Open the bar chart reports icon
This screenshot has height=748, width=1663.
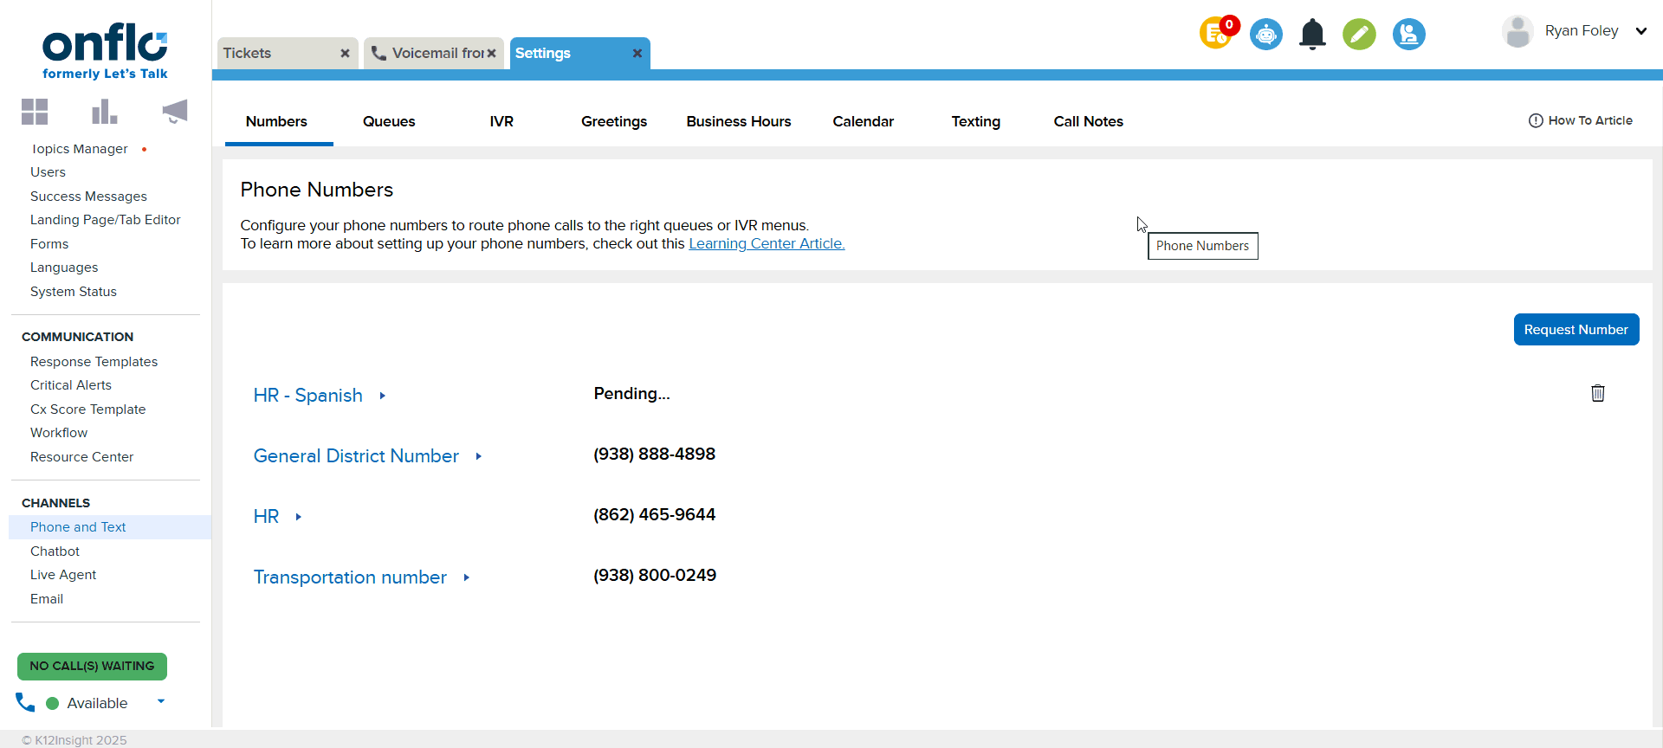tap(104, 112)
